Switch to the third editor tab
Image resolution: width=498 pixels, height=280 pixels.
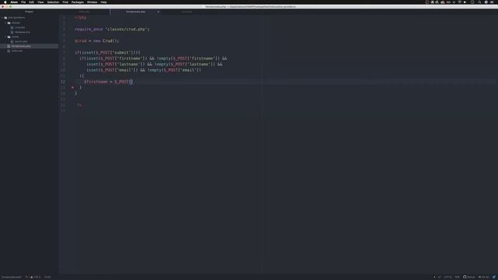tap(187, 12)
